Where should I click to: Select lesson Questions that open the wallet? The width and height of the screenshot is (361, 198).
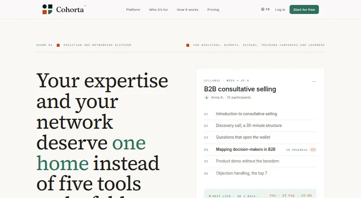click(260, 137)
